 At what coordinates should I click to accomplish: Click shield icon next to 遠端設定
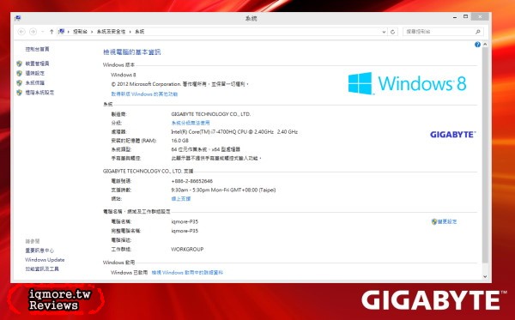tap(20, 73)
